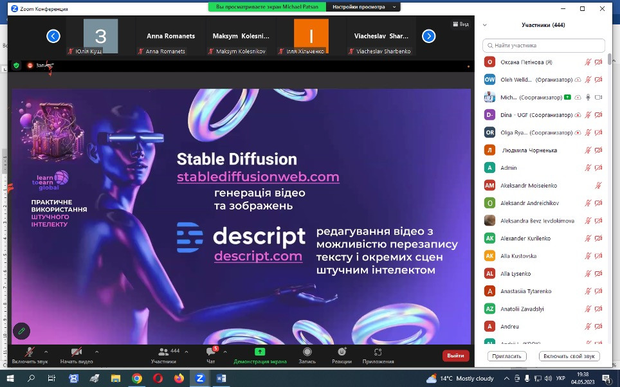The height and width of the screenshot is (387, 620).
Task: Click recording indicator on Olga Rya... row
Action: tap(578, 132)
